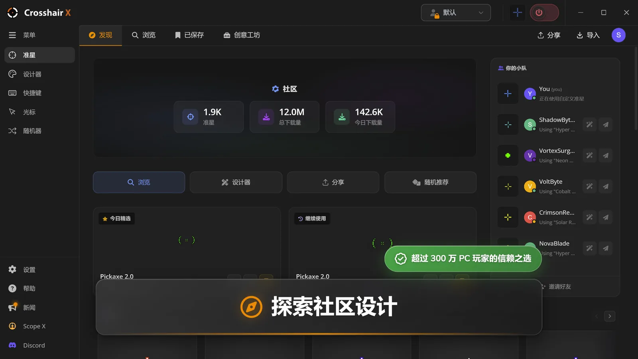The image size is (638, 359).
Task: Click the edit icon for NovaBlade
Action: 589,248
